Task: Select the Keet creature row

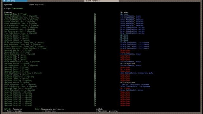Action: click(20, 85)
